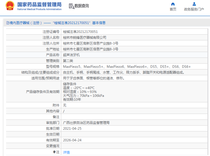Click the document icon before 境内医疗器械

[x=8, y=23]
